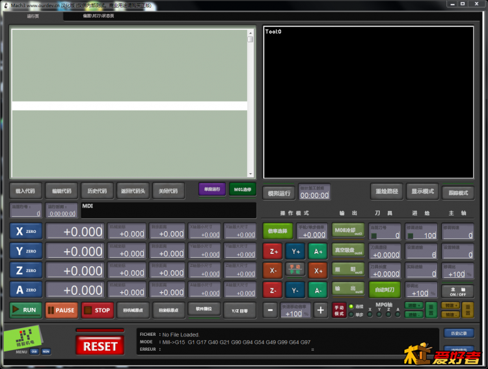The image size is (488, 369).
Task: Zero the Z axis with Z ZERO
Action: click(26, 270)
